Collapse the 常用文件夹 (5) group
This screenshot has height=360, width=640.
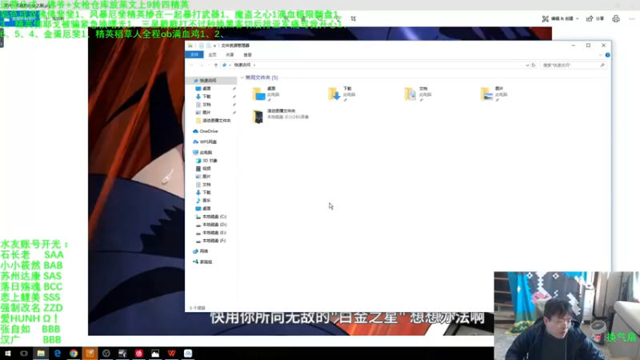(242, 78)
